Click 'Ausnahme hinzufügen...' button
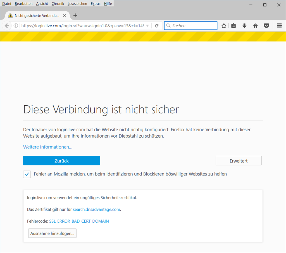Screen dimensions: 286x253 (52, 233)
